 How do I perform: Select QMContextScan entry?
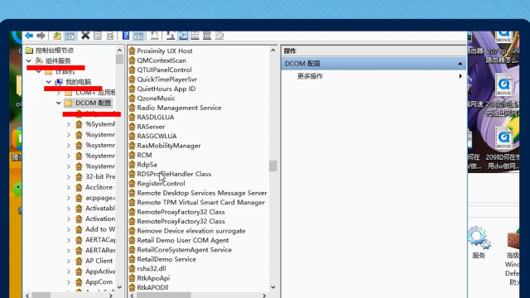161,60
